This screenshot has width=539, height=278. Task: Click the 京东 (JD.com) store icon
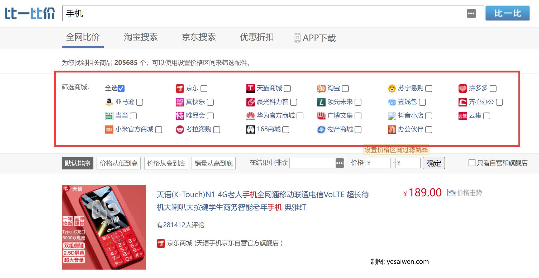click(x=180, y=89)
